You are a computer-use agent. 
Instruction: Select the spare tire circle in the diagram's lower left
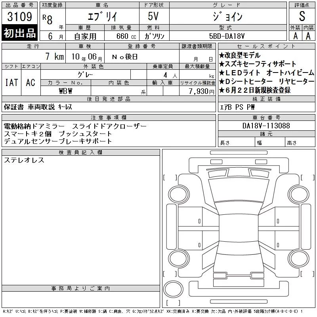coord(173,289)
